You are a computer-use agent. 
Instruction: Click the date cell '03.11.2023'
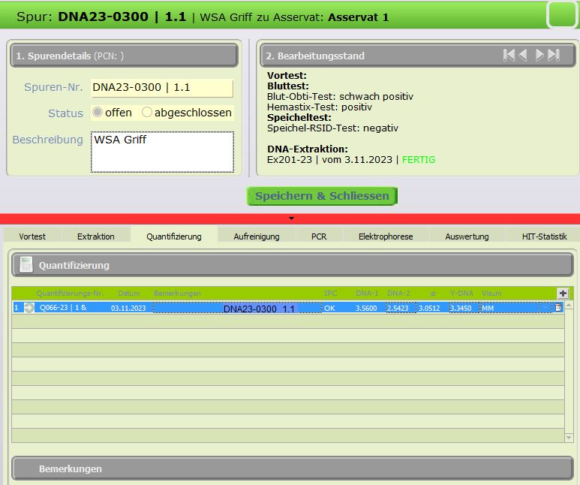[128, 308]
